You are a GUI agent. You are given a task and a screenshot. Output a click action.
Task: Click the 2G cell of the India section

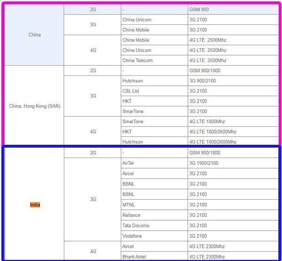tap(93, 153)
